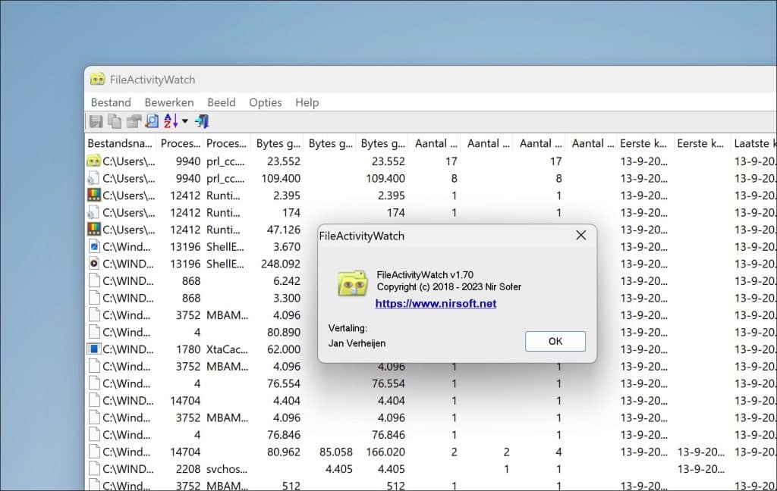Screen dimensions: 777x491
Task: Select the cell reading 248.092
Action: [x=281, y=264]
